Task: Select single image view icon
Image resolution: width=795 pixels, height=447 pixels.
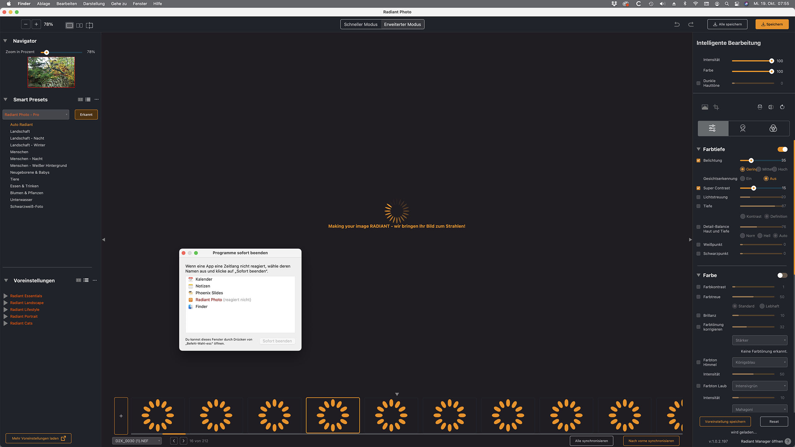Action: [69, 25]
